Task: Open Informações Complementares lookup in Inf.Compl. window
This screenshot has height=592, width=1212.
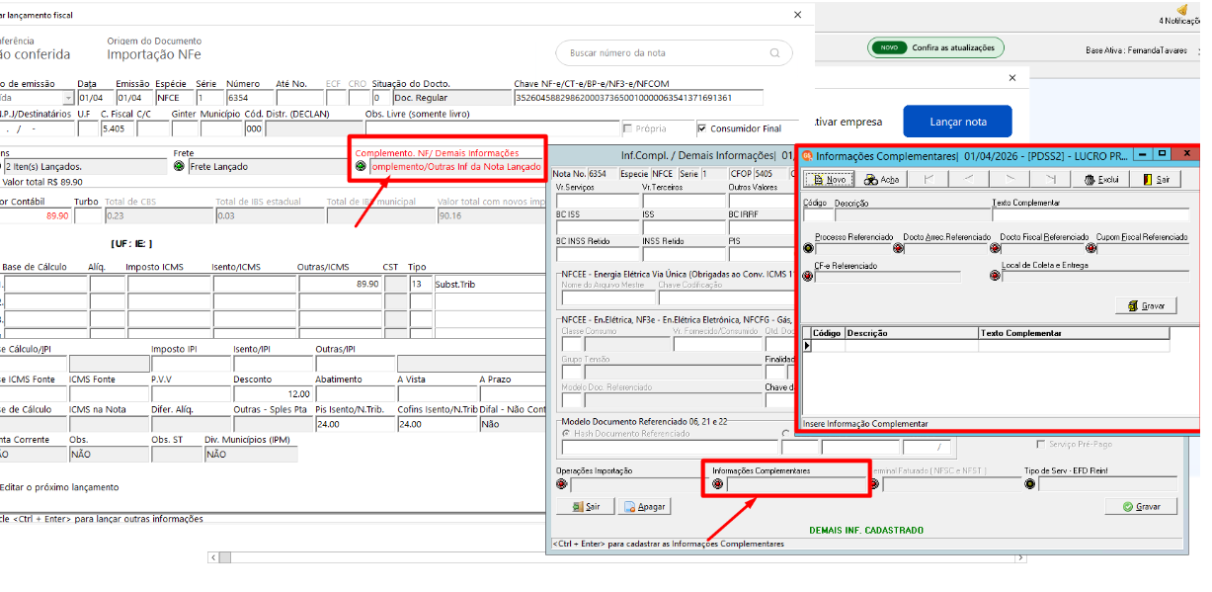Action: (718, 484)
